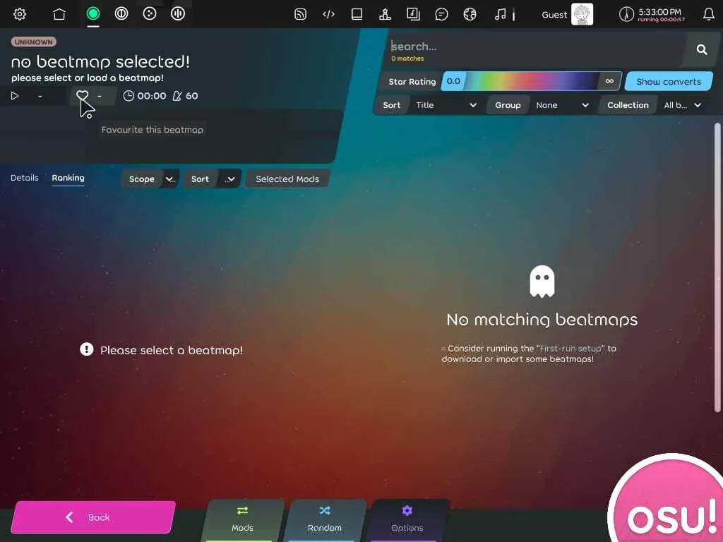The width and height of the screenshot is (723, 542).
Task: Select the osu!catch ruleset icon
Action: click(x=150, y=13)
